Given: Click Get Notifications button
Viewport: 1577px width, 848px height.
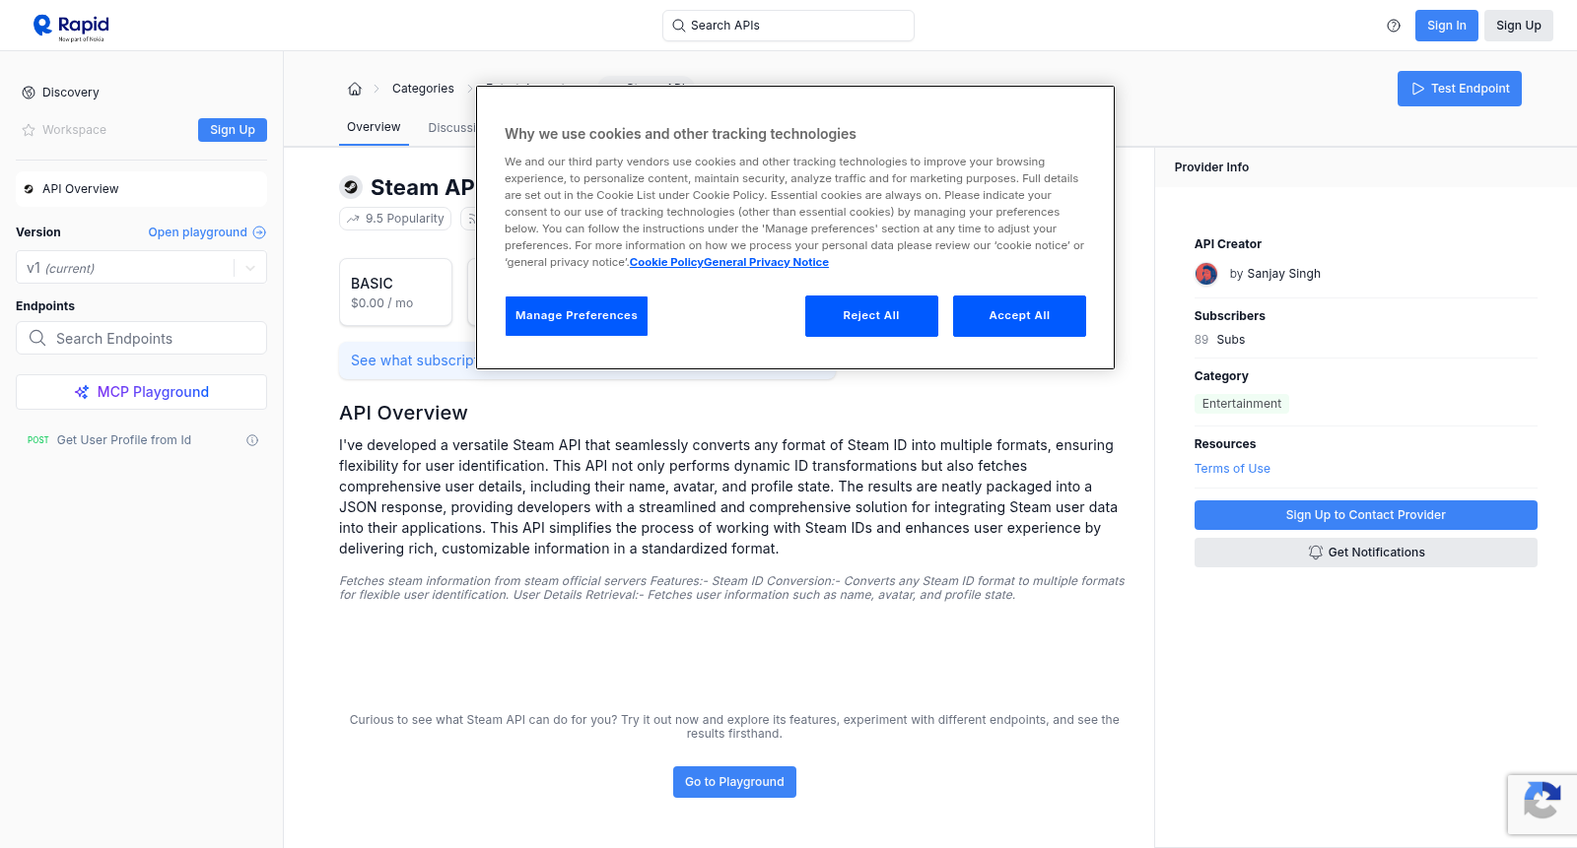Looking at the screenshot, I should tap(1365, 553).
